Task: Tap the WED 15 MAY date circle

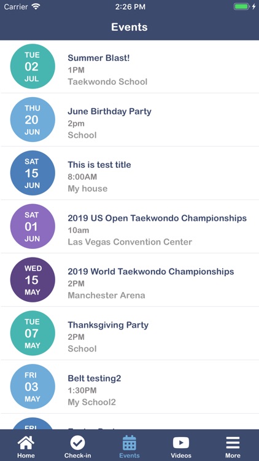Action: coord(33,280)
